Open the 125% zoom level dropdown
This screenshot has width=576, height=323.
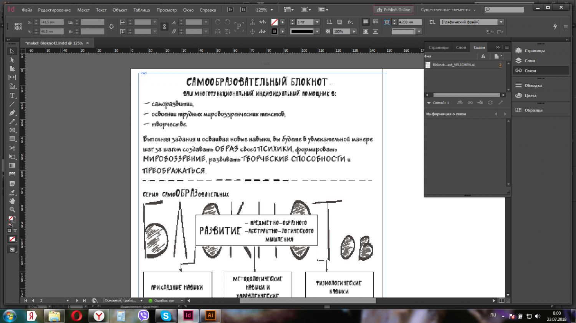click(272, 10)
